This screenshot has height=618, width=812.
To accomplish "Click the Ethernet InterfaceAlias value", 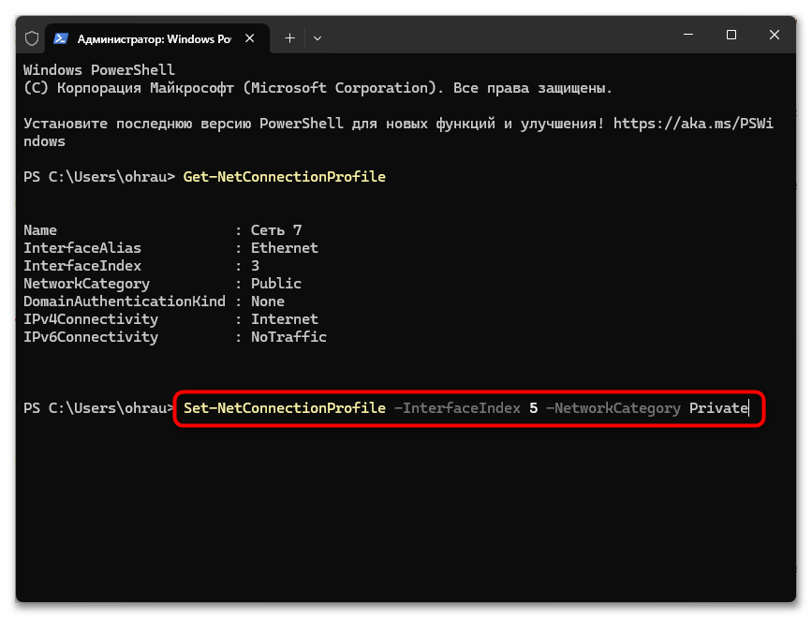I will coord(285,248).
